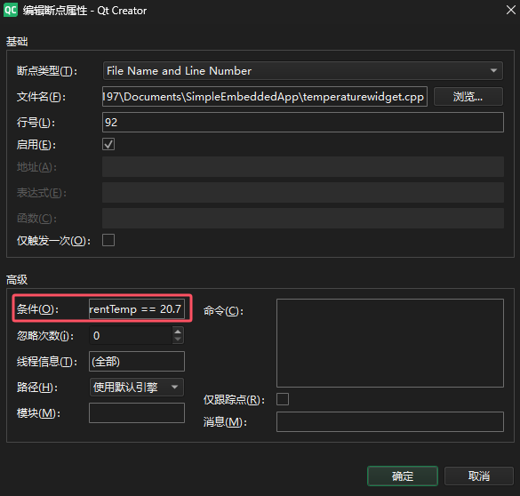This screenshot has height=496, width=520.
Task: Decrease the ignore count with down arrow
Action: click(178, 340)
